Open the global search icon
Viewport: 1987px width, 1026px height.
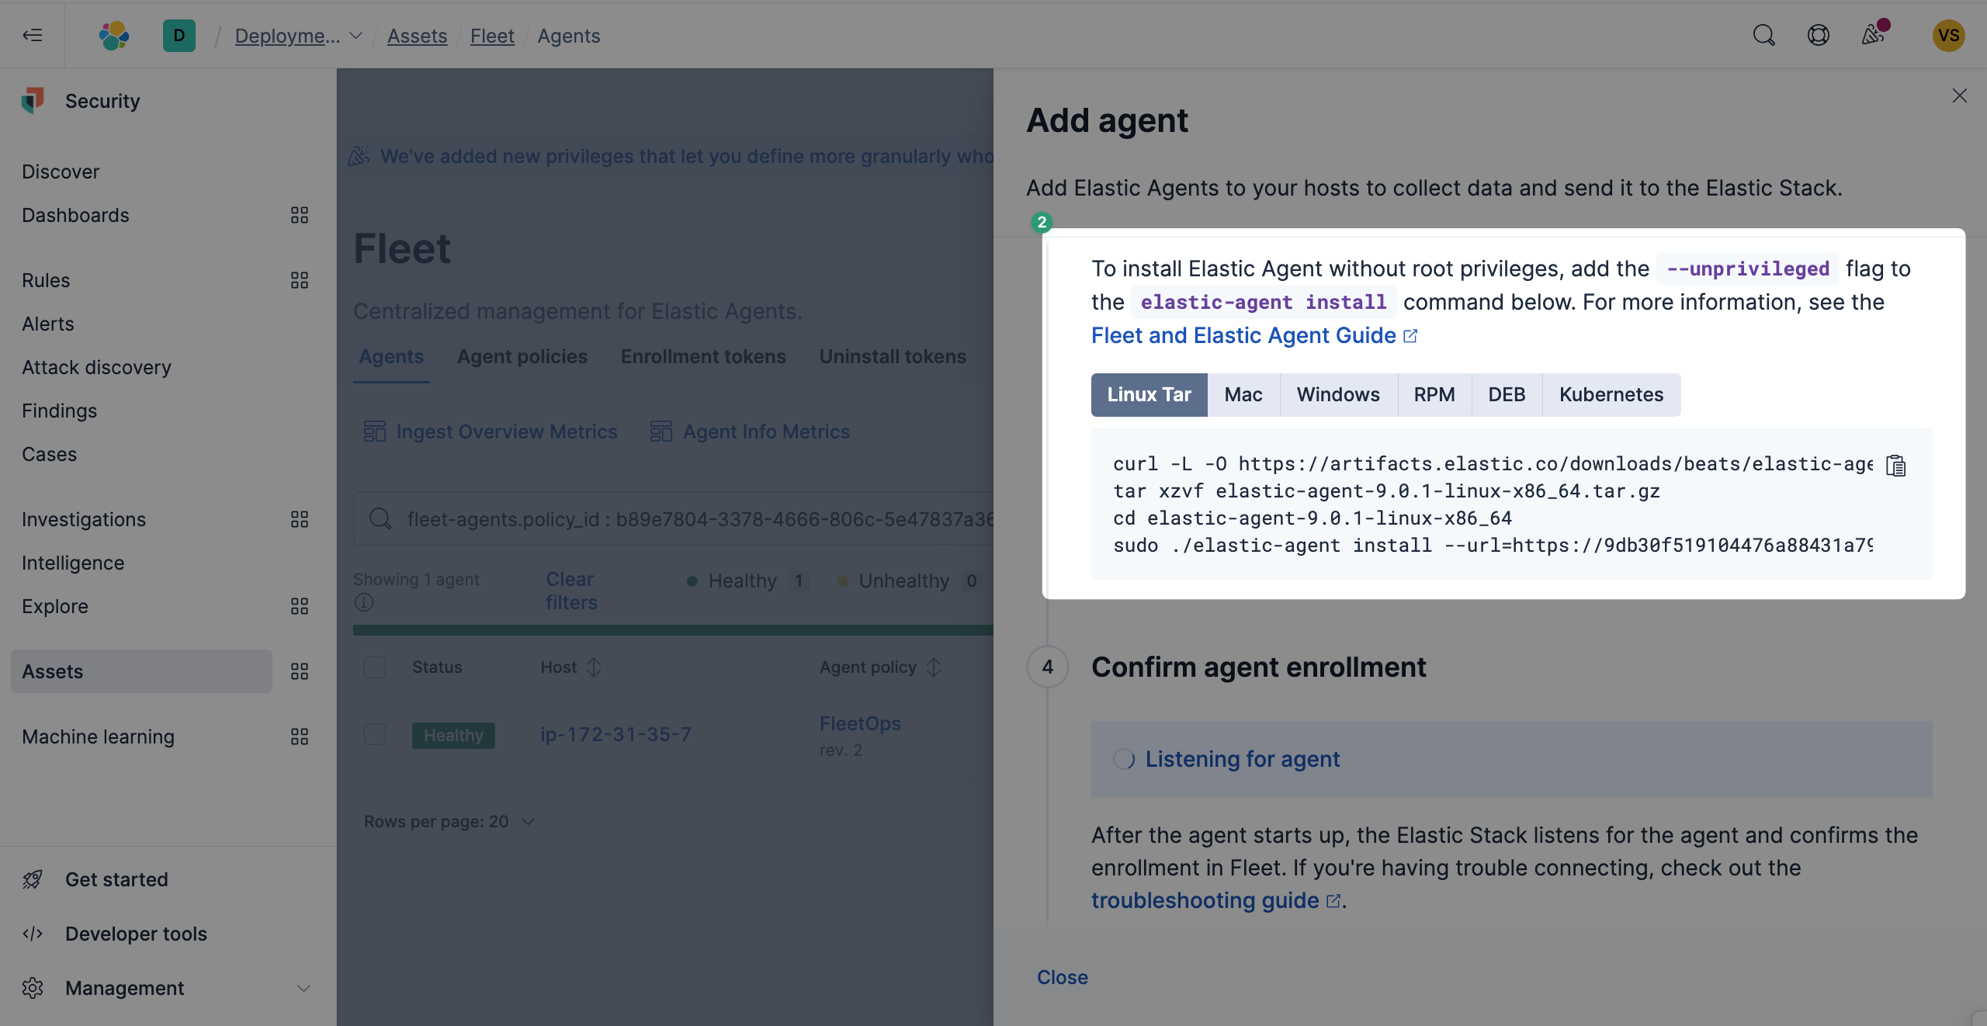(1763, 35)
